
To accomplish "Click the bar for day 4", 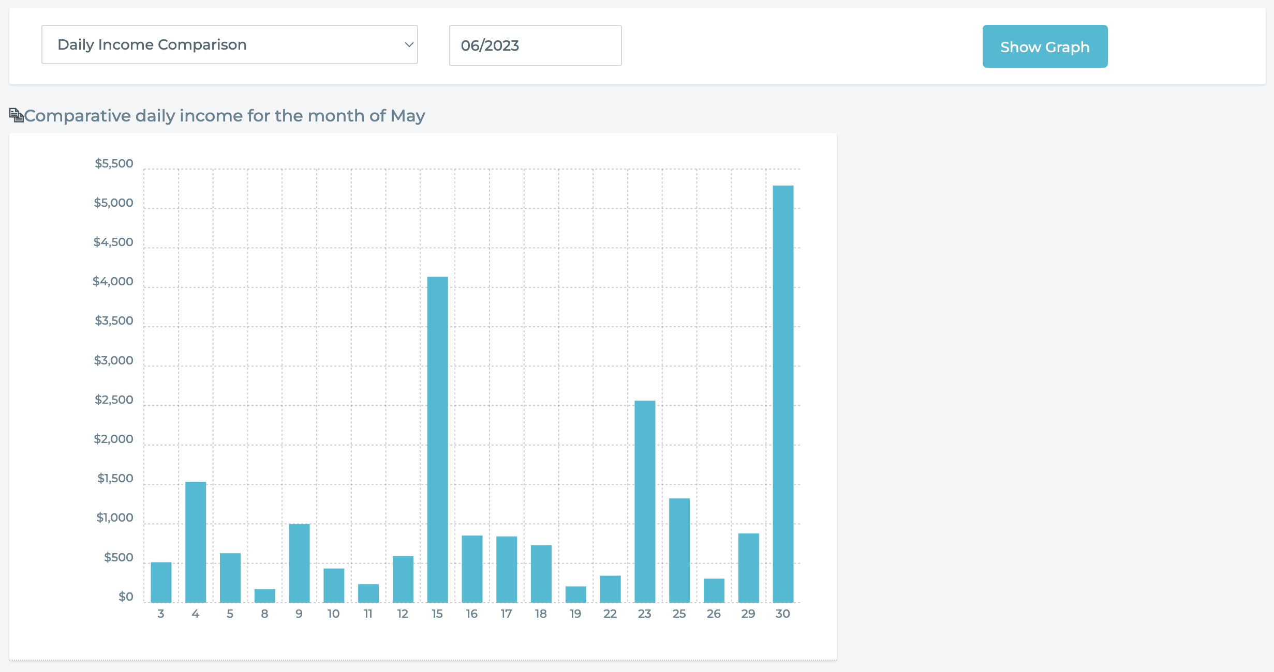I will (x=196, y=542).
